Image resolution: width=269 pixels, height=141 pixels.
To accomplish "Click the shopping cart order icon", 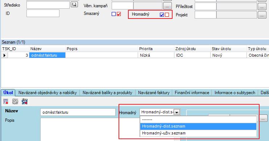I will 25,102.
